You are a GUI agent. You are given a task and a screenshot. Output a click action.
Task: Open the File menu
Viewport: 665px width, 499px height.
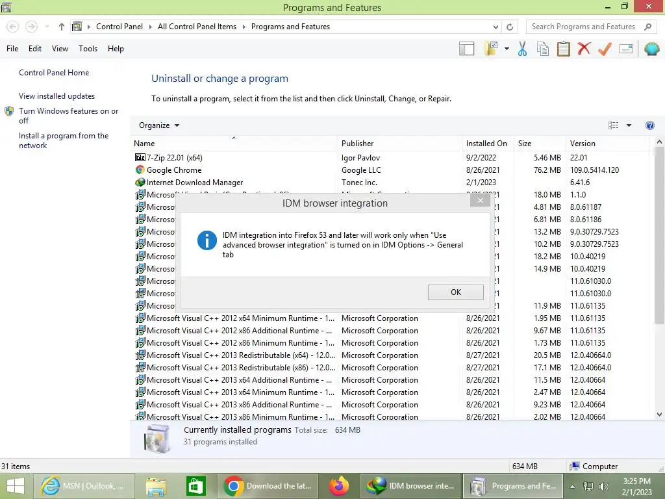pos(12,49)
